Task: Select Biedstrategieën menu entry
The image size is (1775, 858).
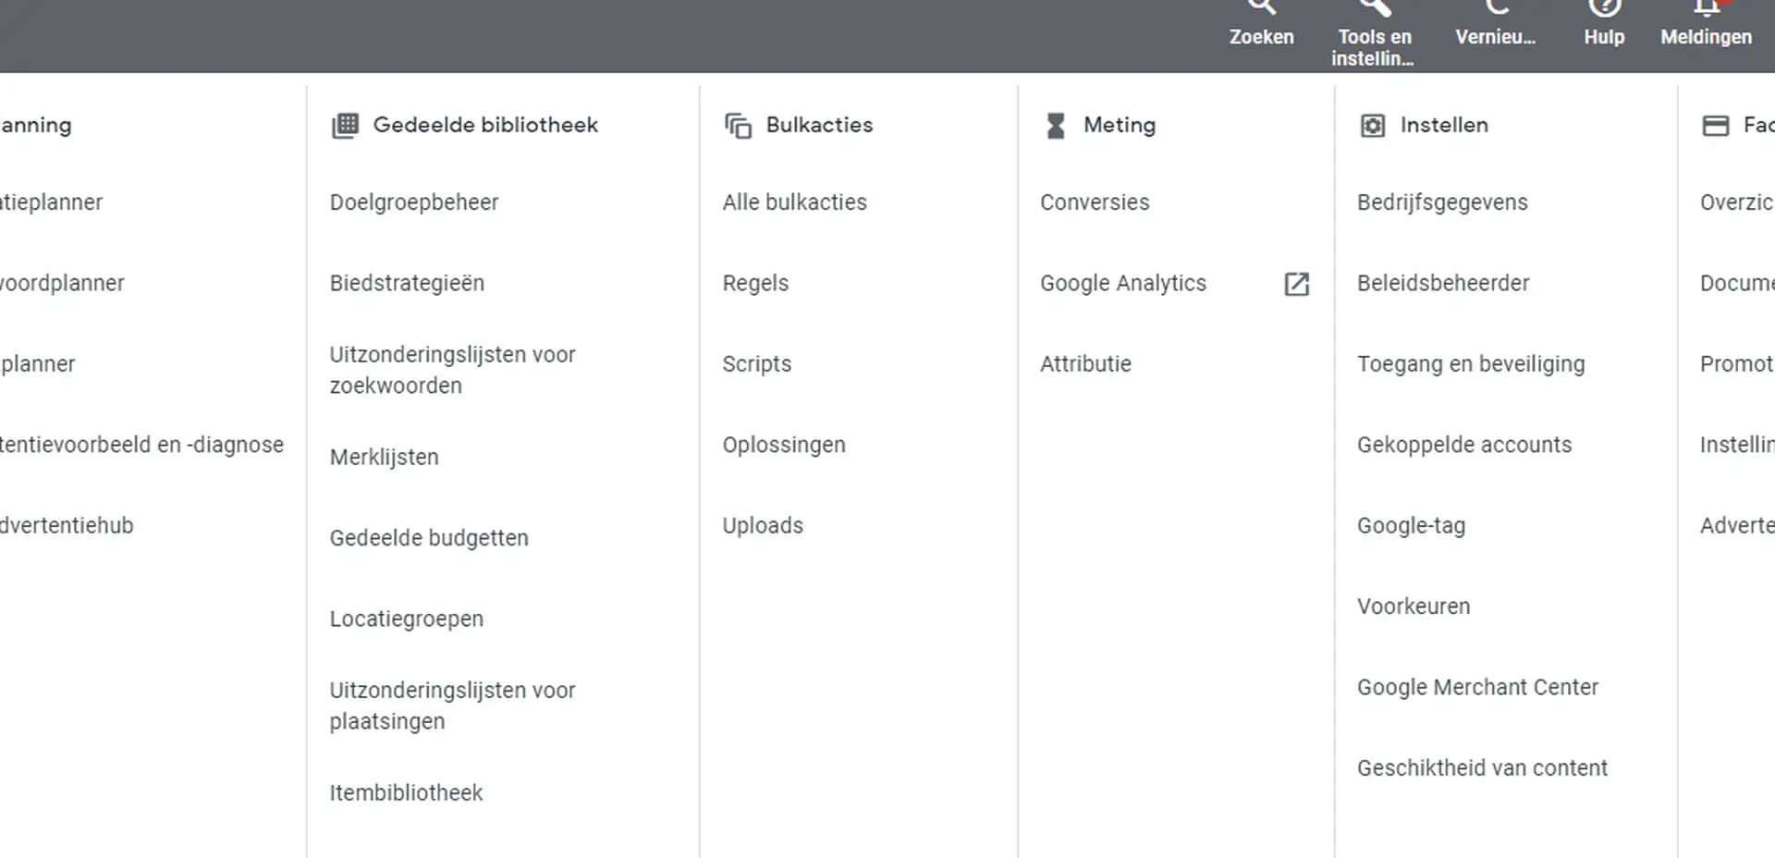Action: [407, 283]
